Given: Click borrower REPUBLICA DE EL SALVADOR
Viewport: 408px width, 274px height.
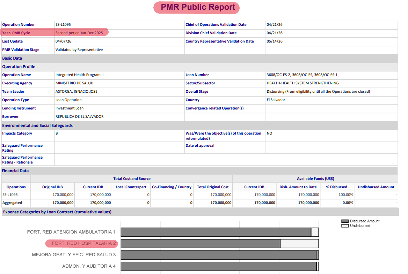Looking at the screenshot, I should [x=79, y=117].
